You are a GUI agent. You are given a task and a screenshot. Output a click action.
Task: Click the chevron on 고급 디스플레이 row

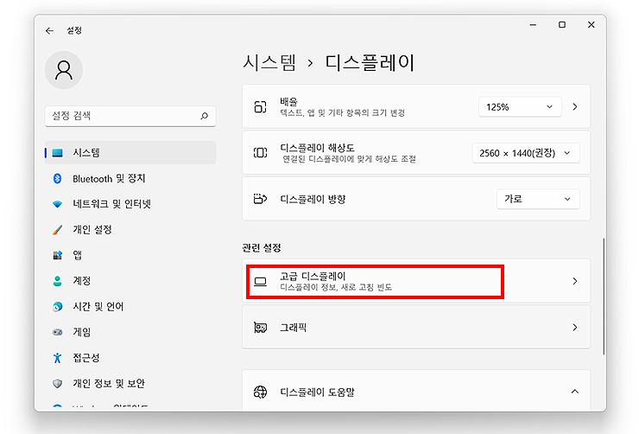pyautogui.click(x=575, y=281)
